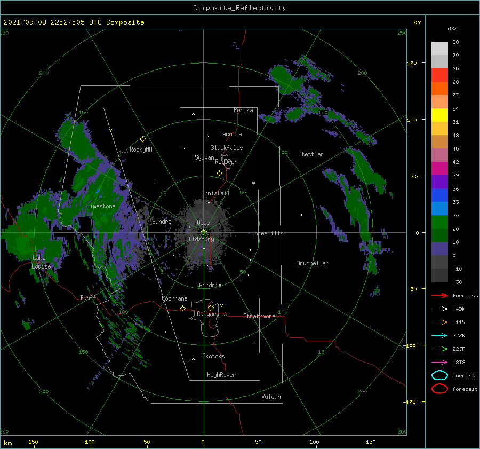480x449 pixels.
Task: Click the Limestone label
Action: point(101,206)
